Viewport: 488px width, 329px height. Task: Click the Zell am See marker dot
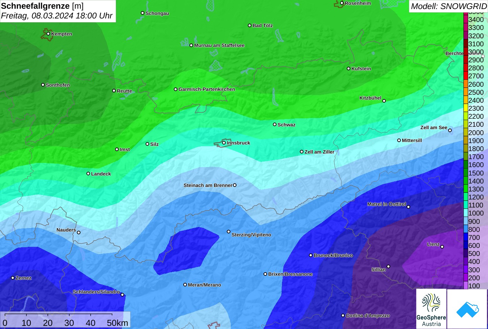[x=450, y=131]
